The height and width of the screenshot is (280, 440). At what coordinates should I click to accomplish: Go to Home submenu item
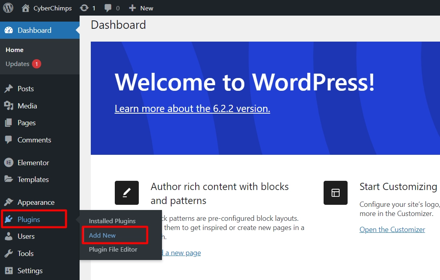(x=14, y=50)
